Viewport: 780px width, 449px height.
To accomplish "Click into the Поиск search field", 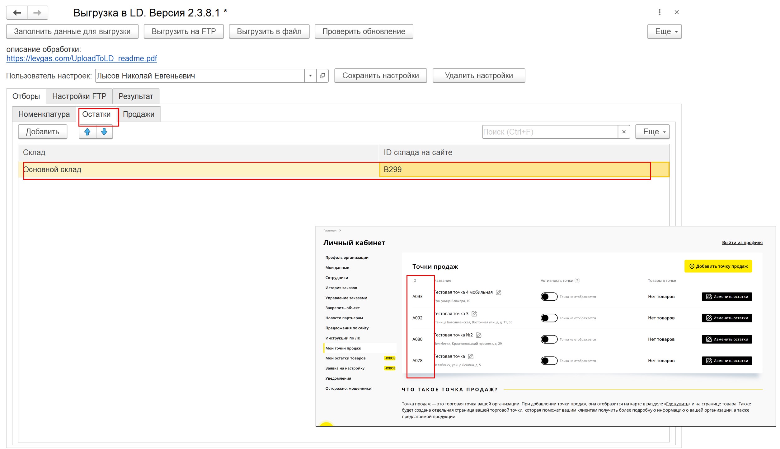I will [x=549, y=132].
